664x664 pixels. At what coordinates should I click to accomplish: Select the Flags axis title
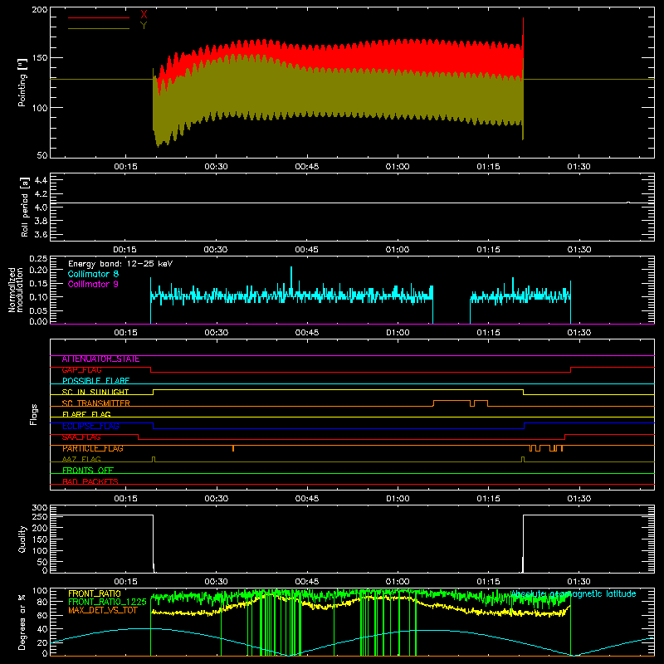[34, 414]
